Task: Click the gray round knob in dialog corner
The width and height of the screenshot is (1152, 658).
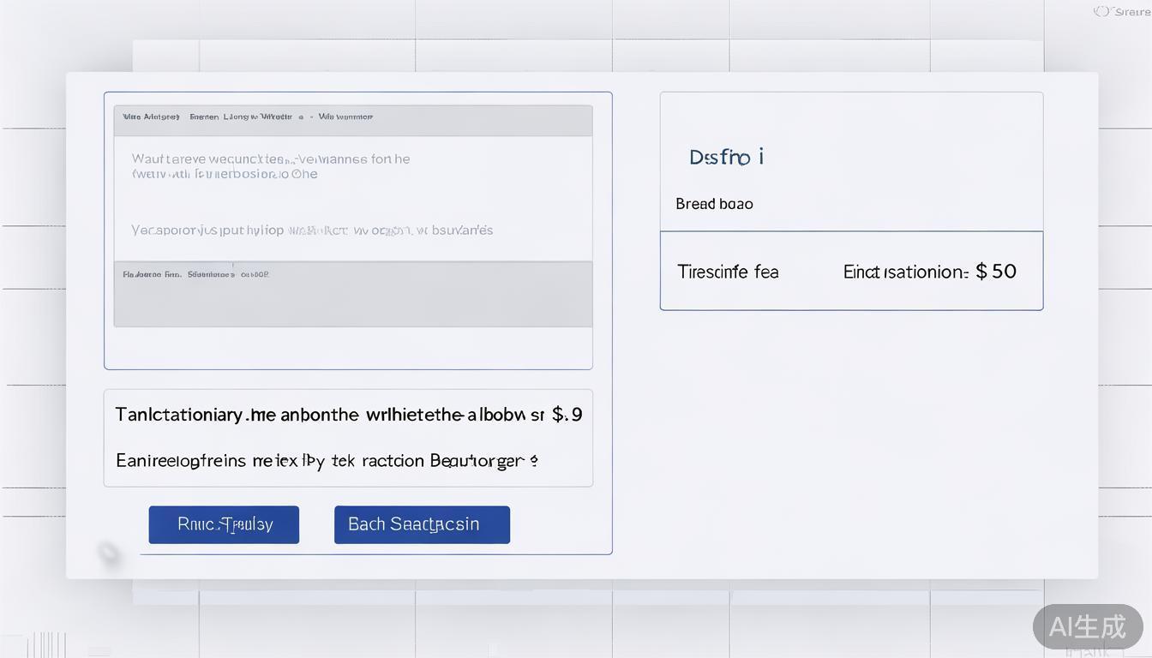Action: point(110,553)
